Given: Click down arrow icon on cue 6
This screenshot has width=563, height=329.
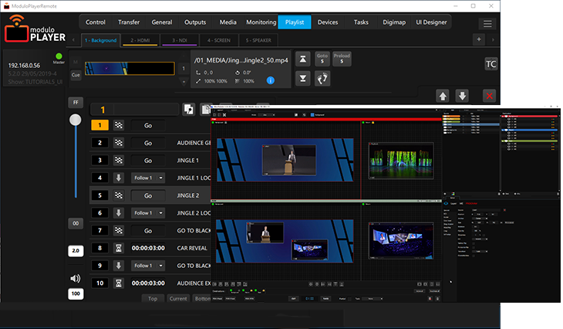Looking at the screenshot, I should (119, 213).
